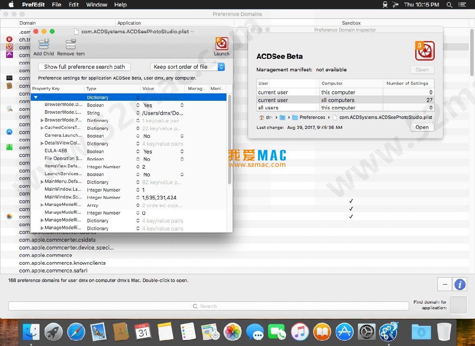This screenshot has height=346, width=475.
Task: Open plist title dropdown arrow in titlebar
Action: [x=192, y=32]
